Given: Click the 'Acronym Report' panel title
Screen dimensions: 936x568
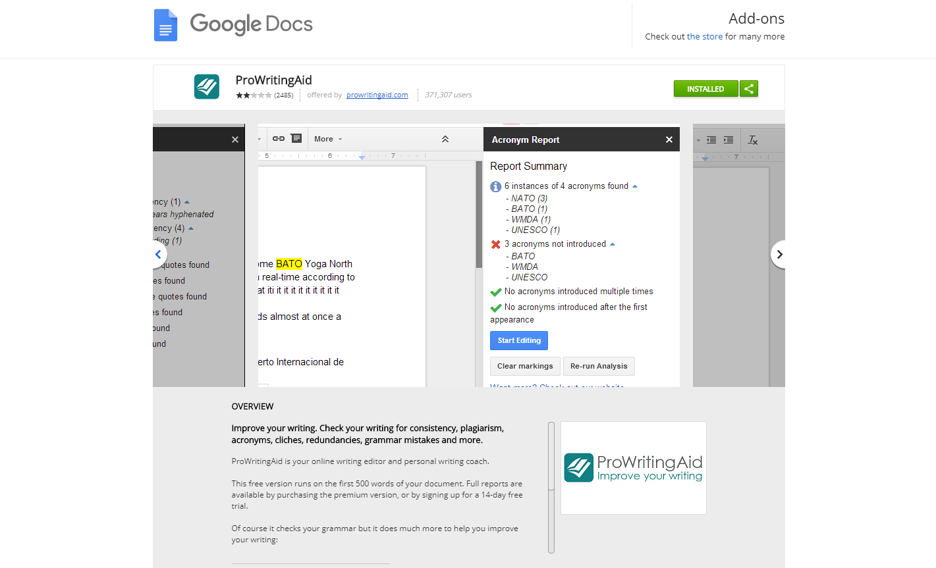Looking at the screenshot, I should click(x=526, y=140).
